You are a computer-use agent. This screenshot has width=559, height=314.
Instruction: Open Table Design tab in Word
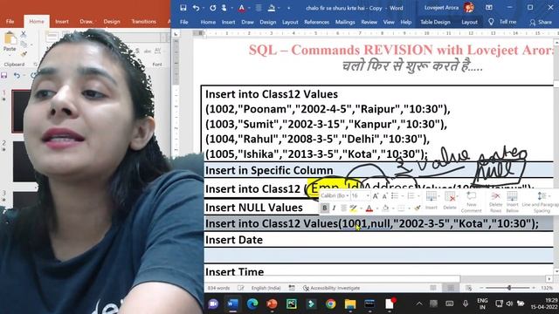tap(435, 22)
